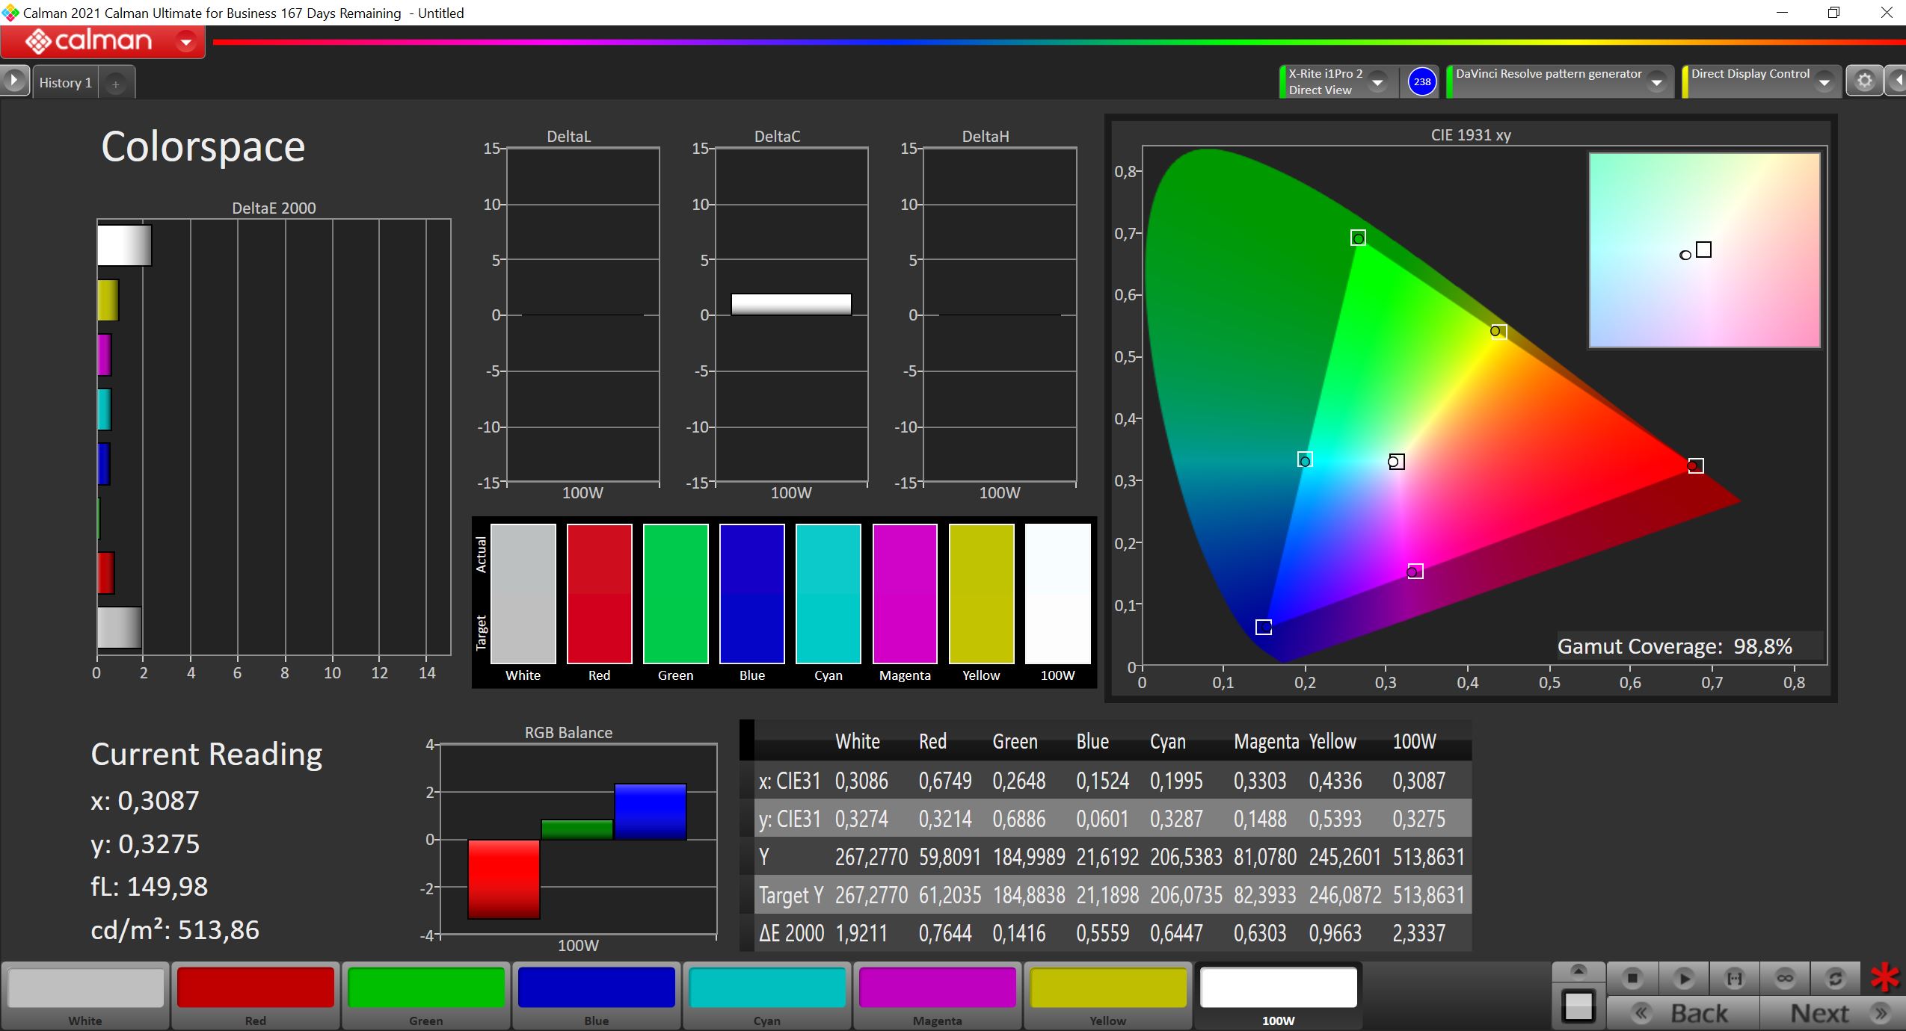Open the Calman main menu dropdown

click(x=186, y=42)
